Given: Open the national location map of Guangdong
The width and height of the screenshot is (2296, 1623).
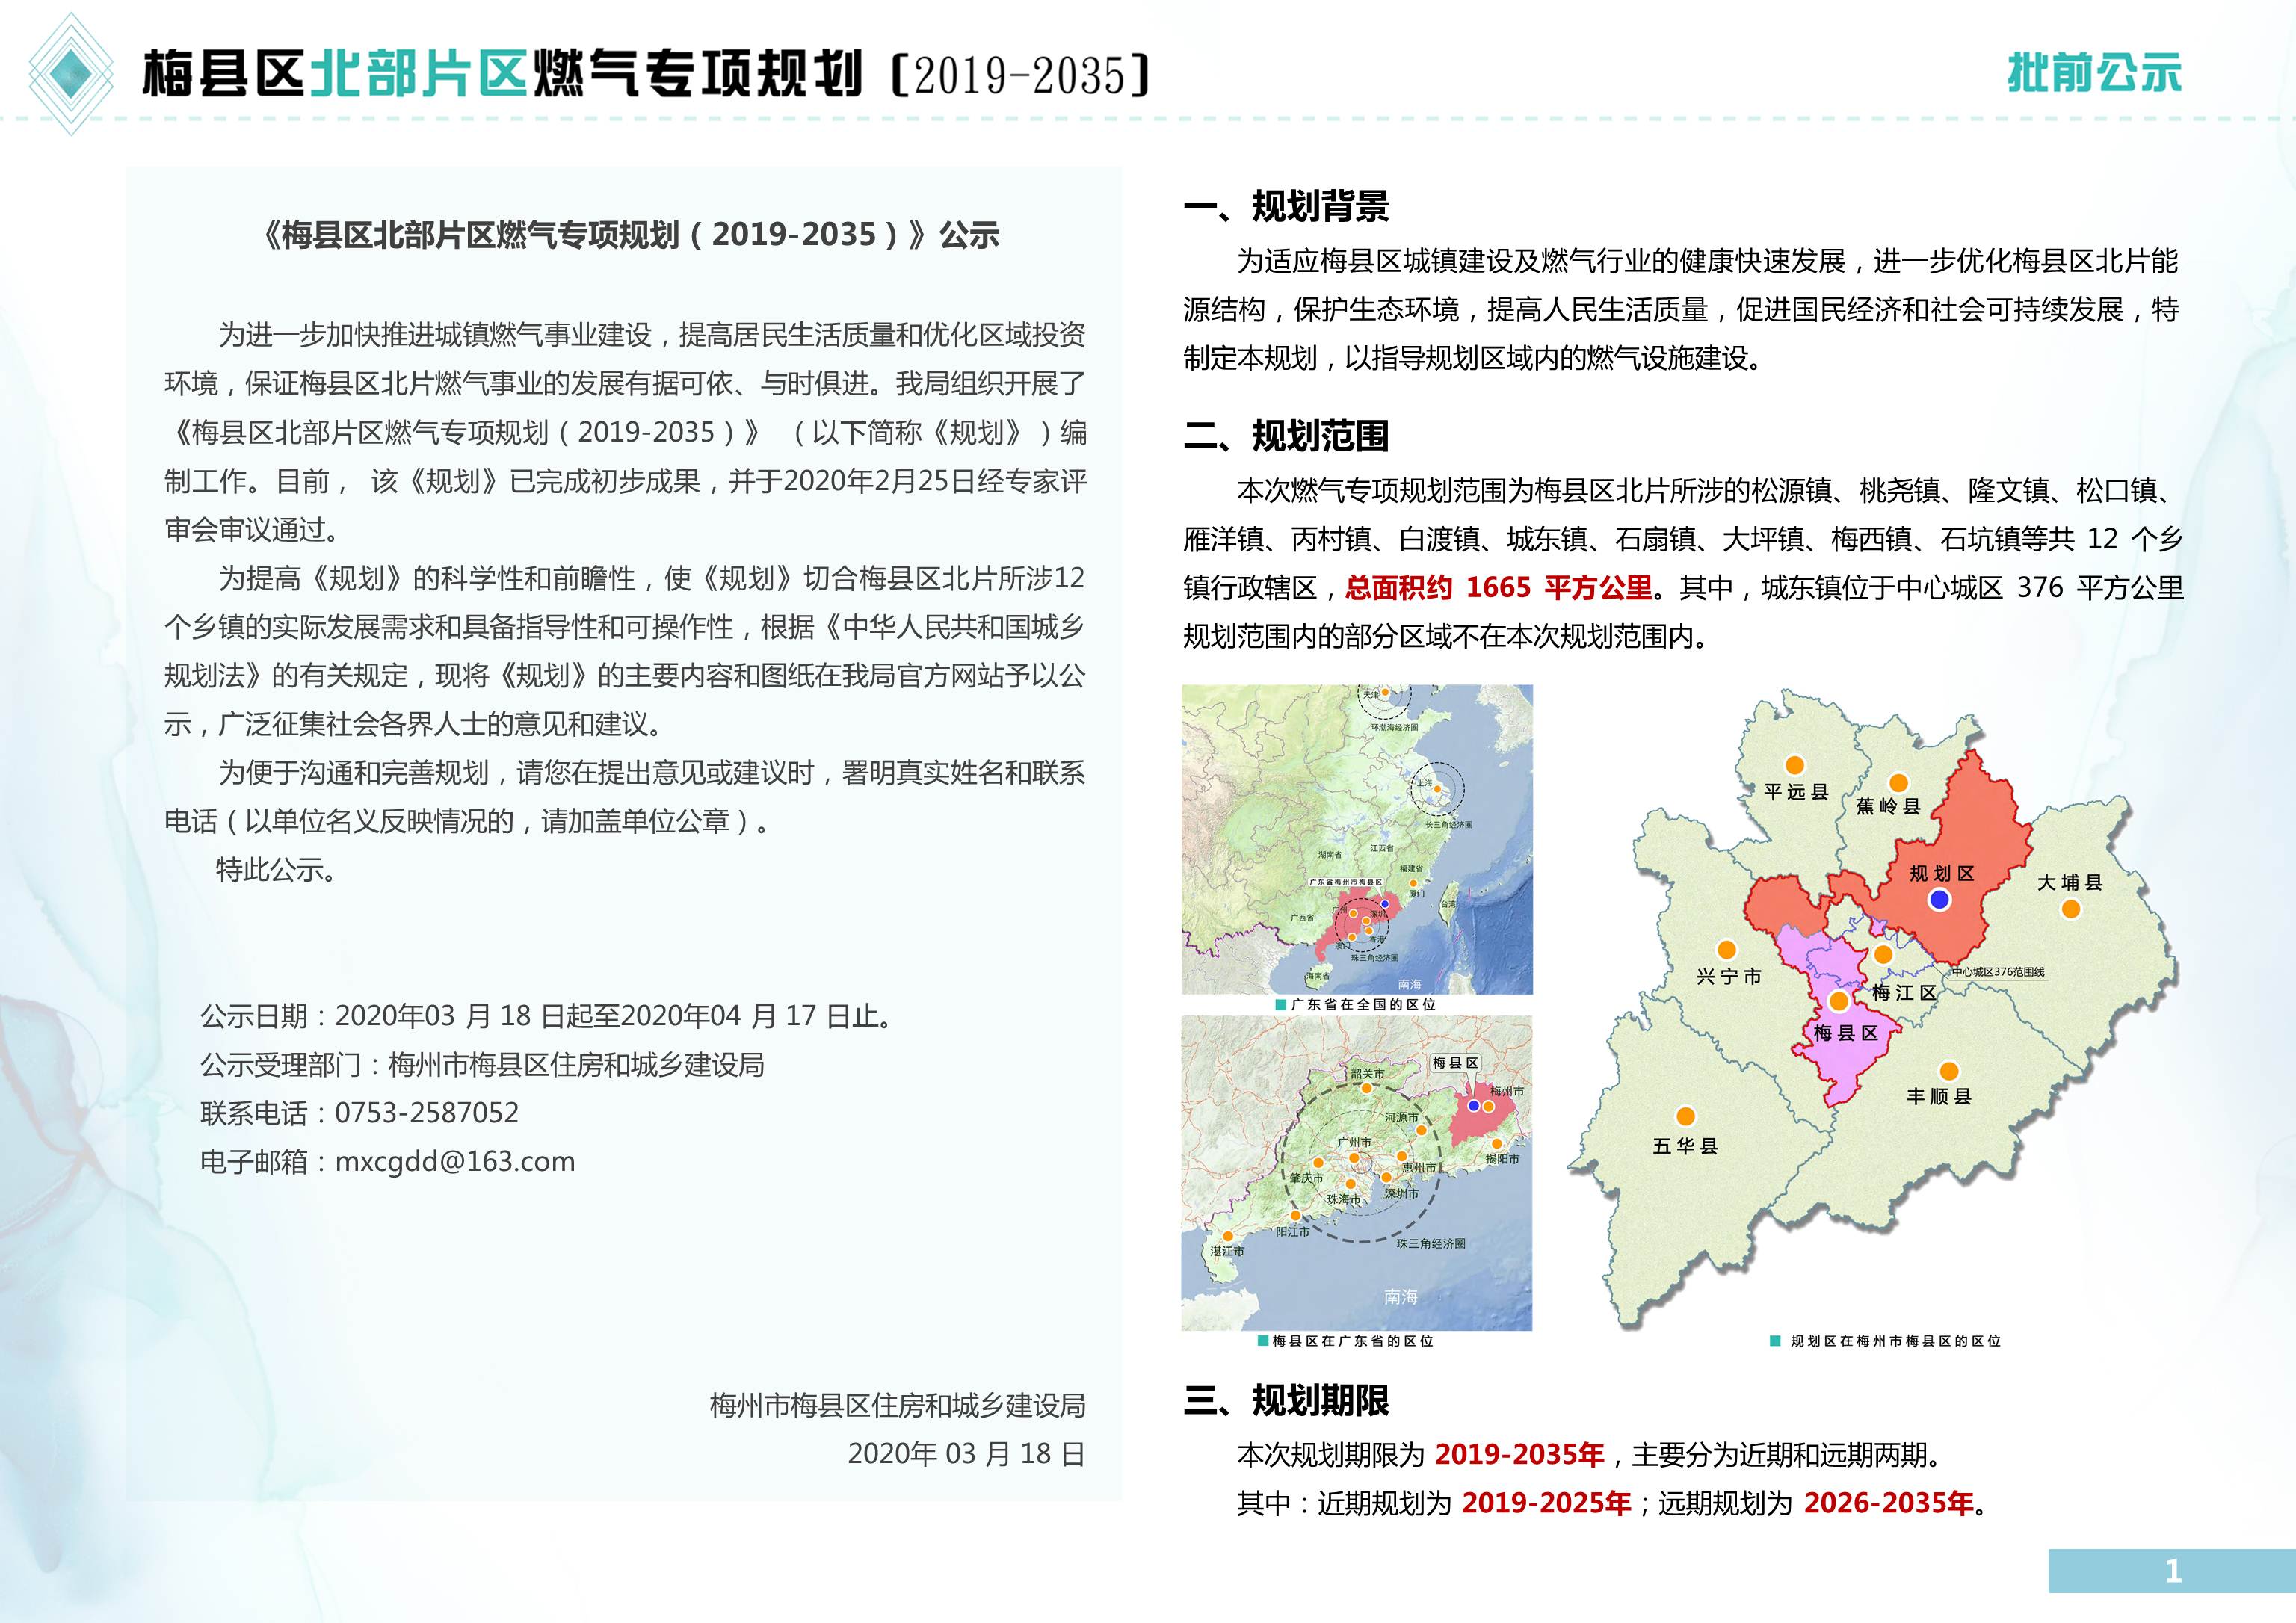Looking at the screenshot, I should coord(1357,839).
